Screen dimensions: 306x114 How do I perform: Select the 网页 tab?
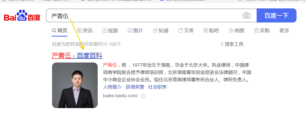pyautogui.click(x=59, y=30)
